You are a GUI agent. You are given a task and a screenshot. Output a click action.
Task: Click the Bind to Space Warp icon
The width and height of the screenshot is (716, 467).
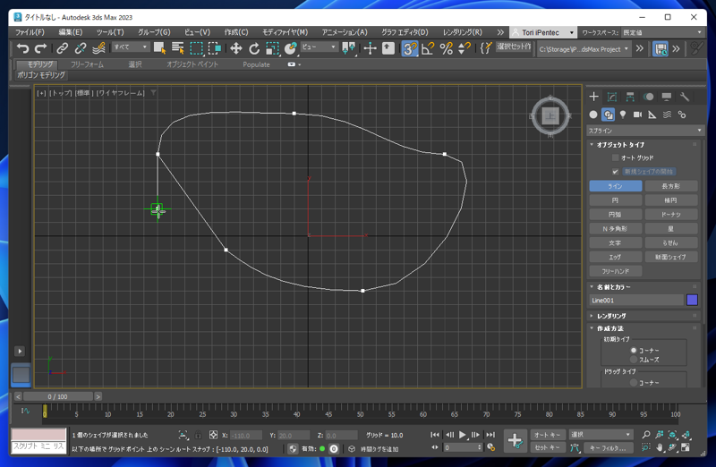point(98,48)
